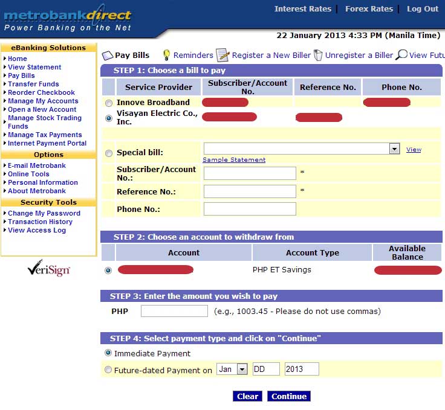445x410 pixels.
Task: Click the Service Provider column header
Action: (158, 88)
